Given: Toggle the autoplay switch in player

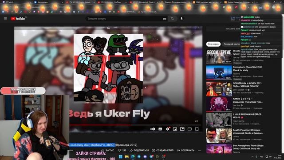Looking at the screenshot, I should coord(153,129).
